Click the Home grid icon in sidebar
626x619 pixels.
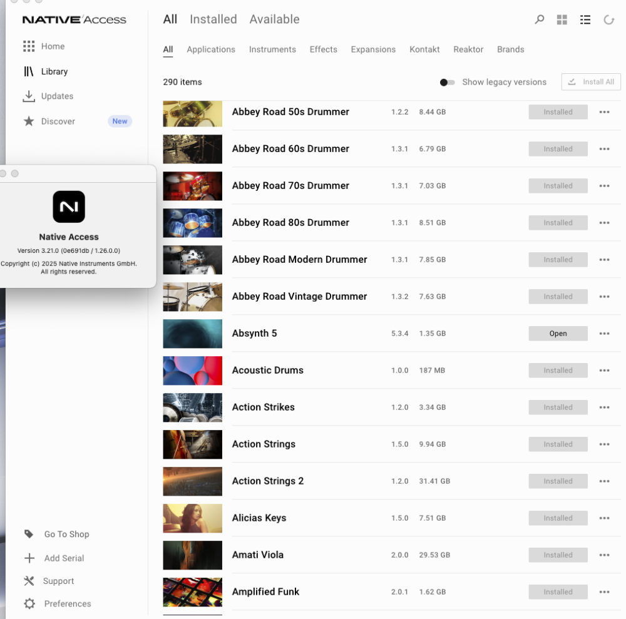click(29, 46)
